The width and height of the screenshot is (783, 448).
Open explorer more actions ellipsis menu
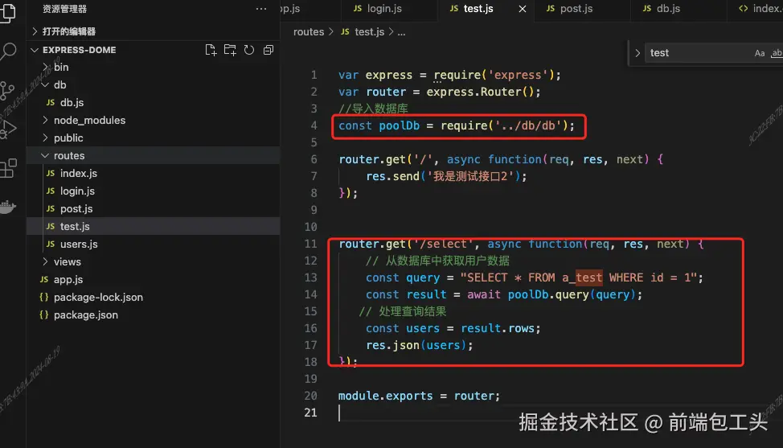pos(261,9)
